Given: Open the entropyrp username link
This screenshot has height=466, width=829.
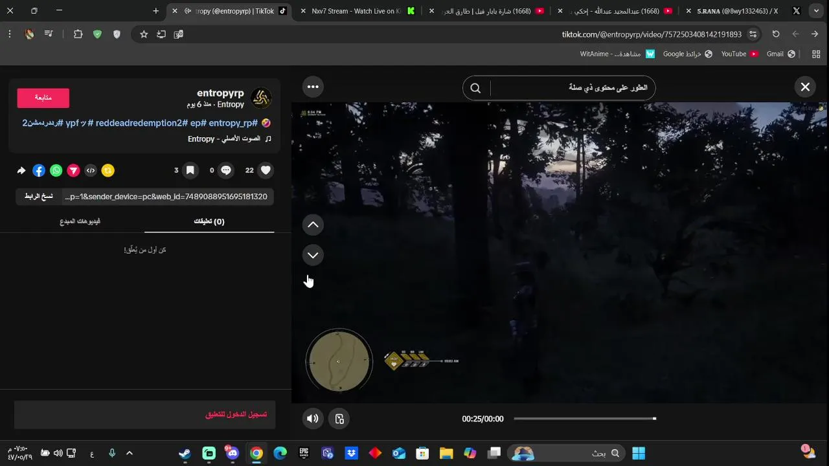Looking at the screenshot, I should [220, 93].
